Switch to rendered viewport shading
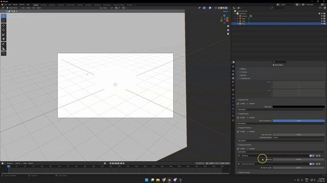The width and height of the screenshot is (327, 183). (226, 8)
